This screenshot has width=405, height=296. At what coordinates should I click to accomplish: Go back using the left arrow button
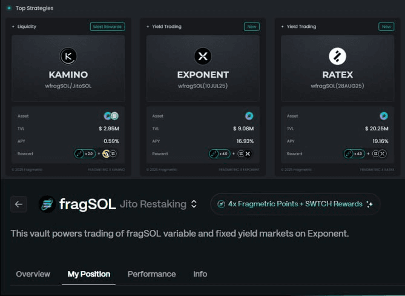click(x=19, y=204)
